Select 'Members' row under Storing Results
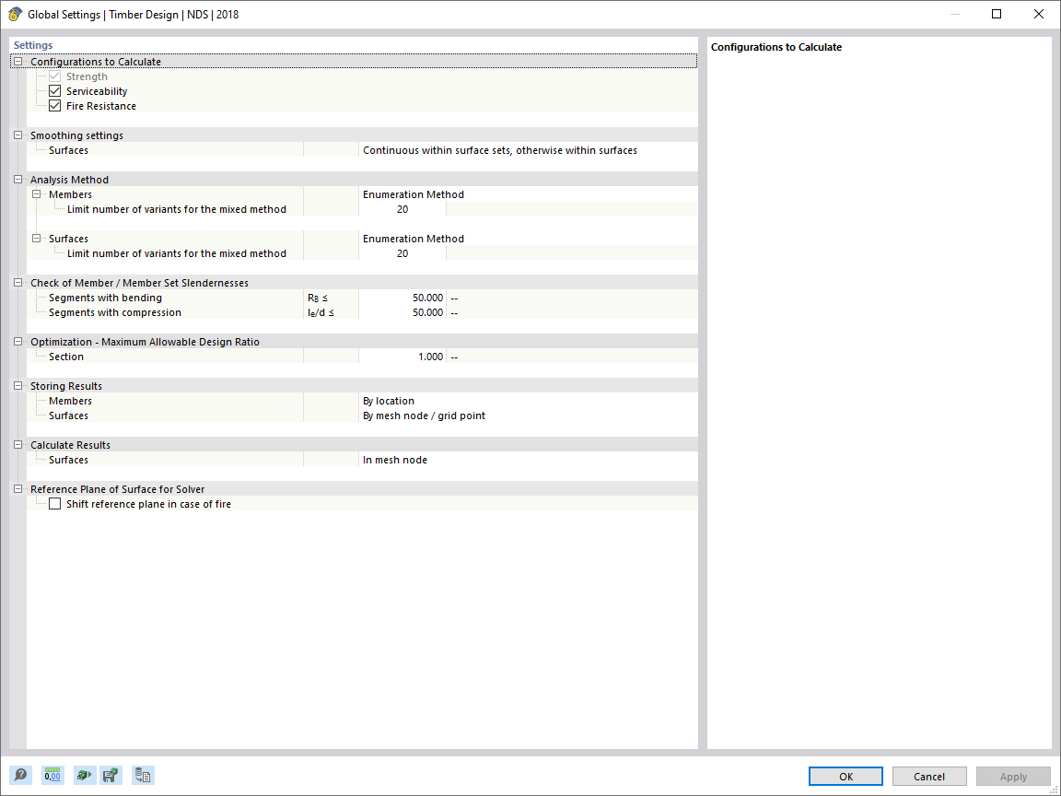This screenshot has width=1061, height=796. [70, 401]
